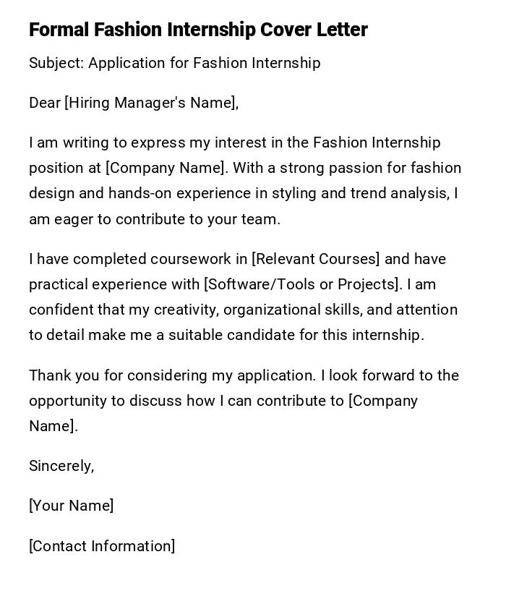Click the Formal Fashion Internship Cover Letter heading
Image resolution: width=506 pixels, height=591 pixels.
(198, 30)
